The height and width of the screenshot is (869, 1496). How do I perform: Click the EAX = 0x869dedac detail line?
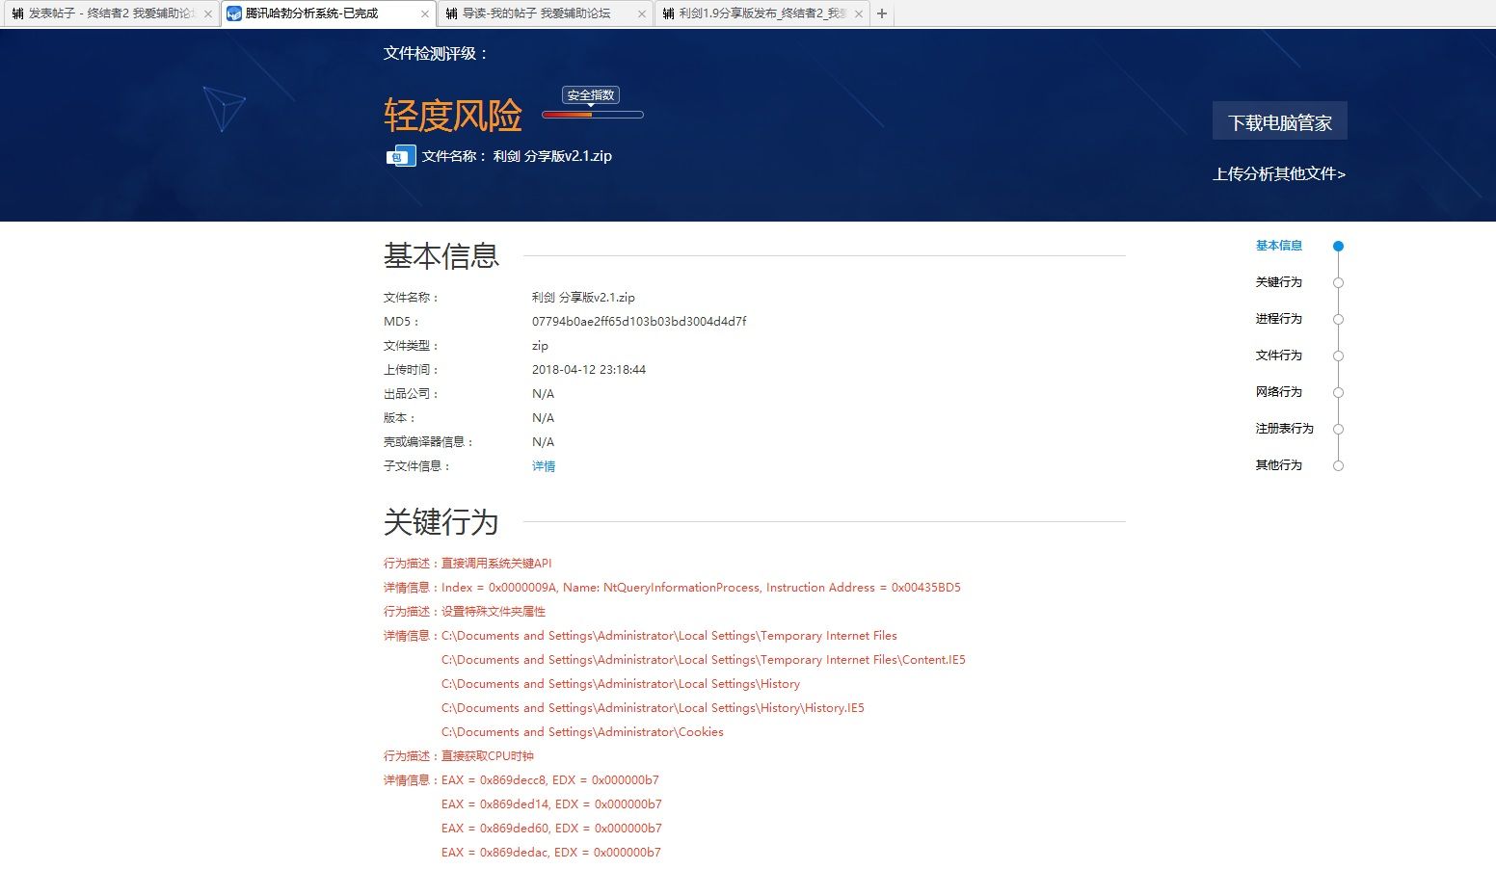pos(551,853)
